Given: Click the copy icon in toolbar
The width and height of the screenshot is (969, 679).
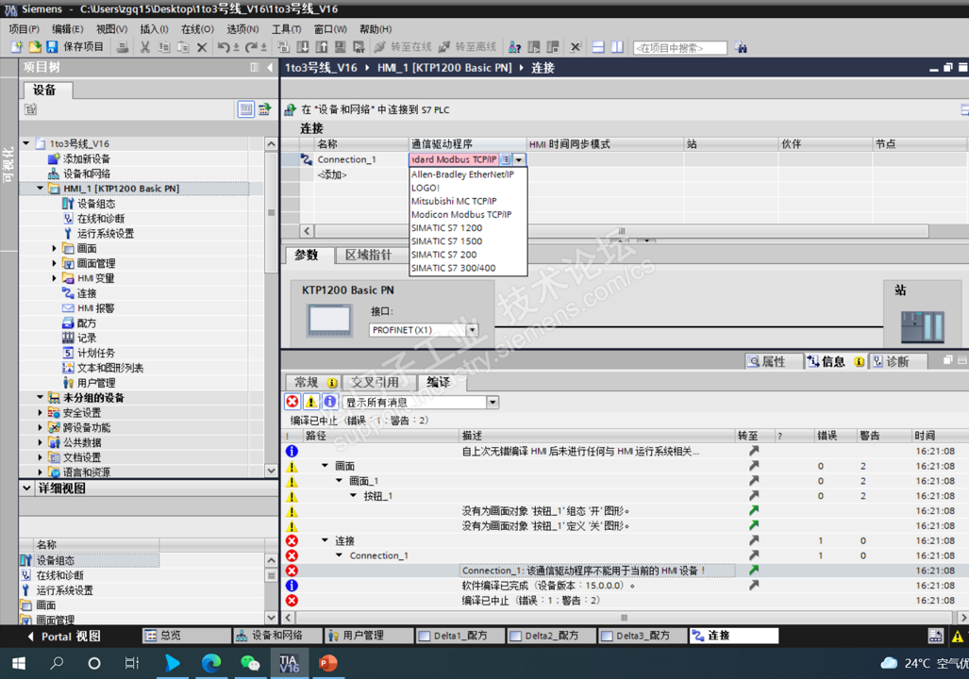Looking at the screenshot, I should [164, 47].
